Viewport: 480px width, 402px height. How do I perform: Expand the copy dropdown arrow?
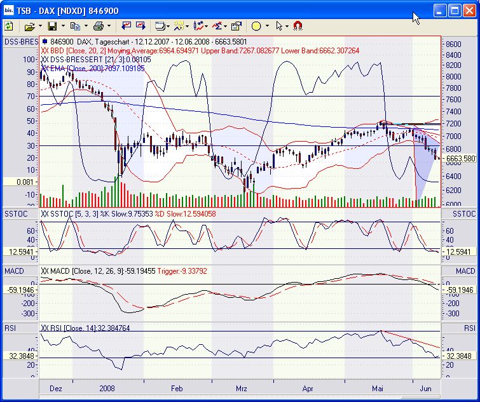tap(86, 26)
